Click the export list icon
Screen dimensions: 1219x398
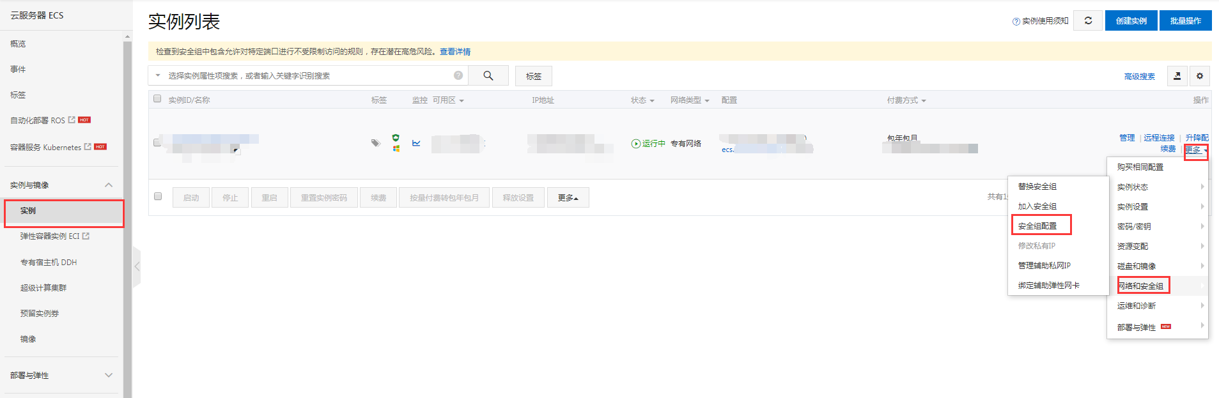1177,76
